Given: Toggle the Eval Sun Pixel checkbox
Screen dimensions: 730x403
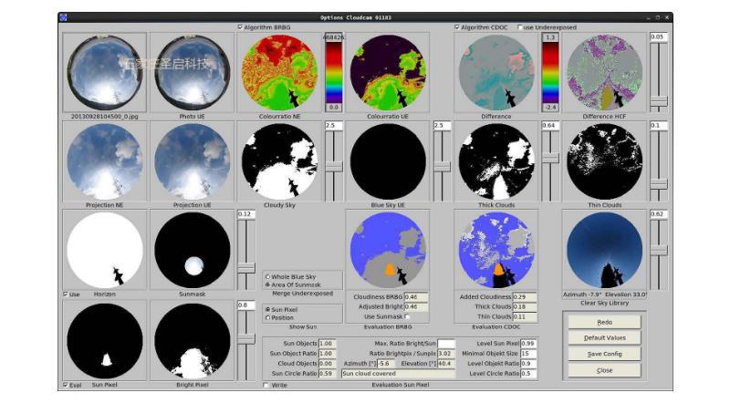Looking at the screenshot, I should tap(65, 385).
